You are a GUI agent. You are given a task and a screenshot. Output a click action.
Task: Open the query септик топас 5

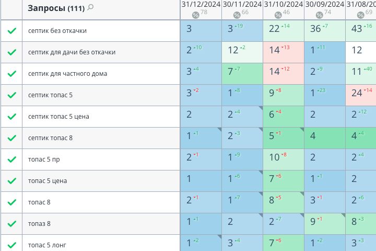51,95
